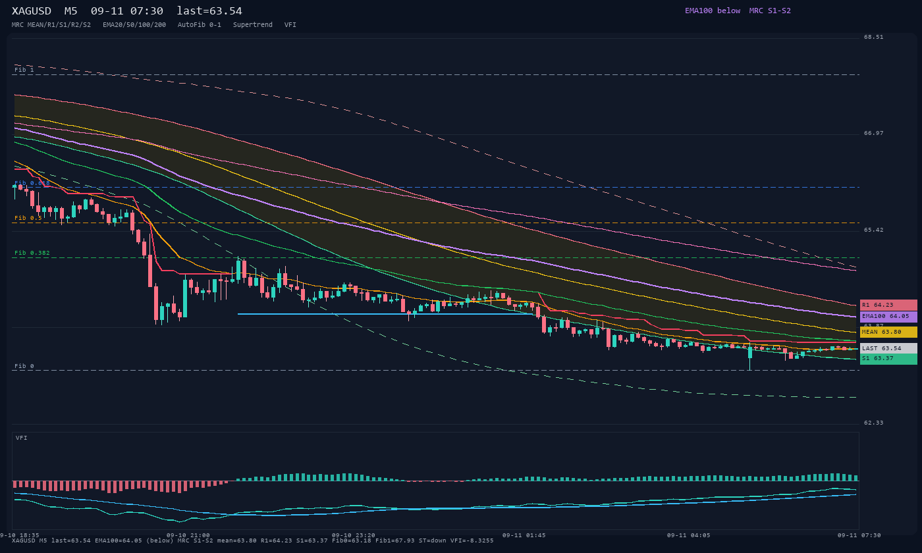Click the VFI label in the header

[290, 25]
